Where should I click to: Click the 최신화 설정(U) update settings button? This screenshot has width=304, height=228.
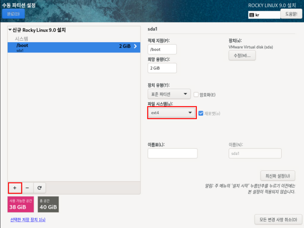coord(278,176)
